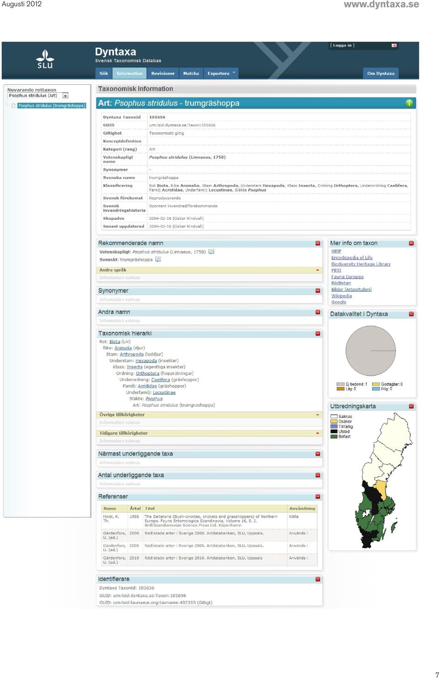Open the Google link
This screenshot has width=439, height=678.
pos(339,302)
